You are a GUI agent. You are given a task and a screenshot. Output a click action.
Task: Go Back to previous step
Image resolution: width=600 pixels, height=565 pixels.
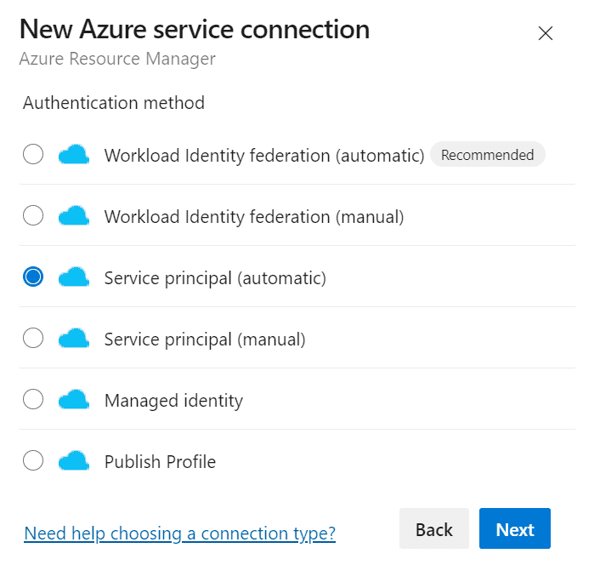434,528
